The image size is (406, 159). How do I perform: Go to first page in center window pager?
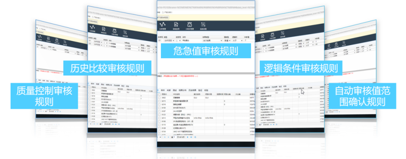165,137
